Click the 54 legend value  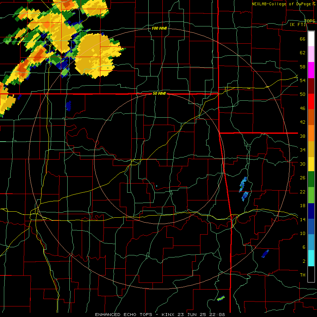coord(303,80)
